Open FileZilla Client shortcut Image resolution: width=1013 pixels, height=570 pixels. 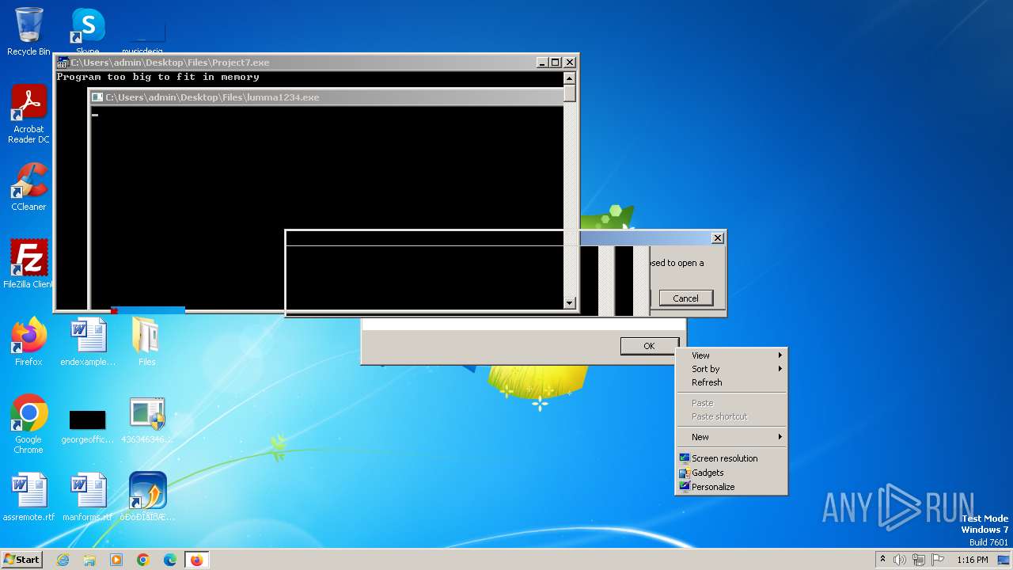click(x=28, y=264)
